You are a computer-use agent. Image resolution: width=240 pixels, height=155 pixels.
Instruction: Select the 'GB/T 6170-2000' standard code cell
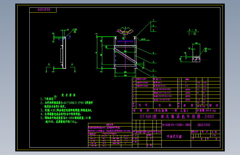click(x=142, y=82)
